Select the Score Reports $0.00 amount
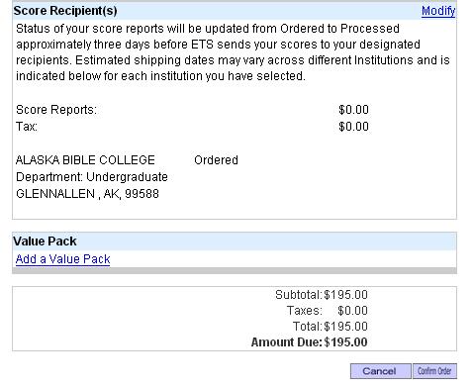 click(353, 110)
